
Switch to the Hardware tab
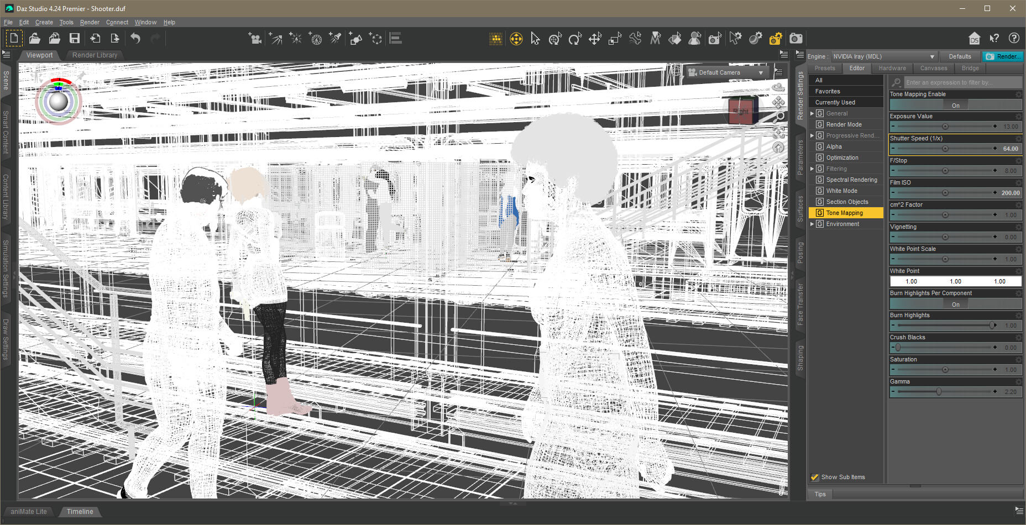(x=892, y=68)
